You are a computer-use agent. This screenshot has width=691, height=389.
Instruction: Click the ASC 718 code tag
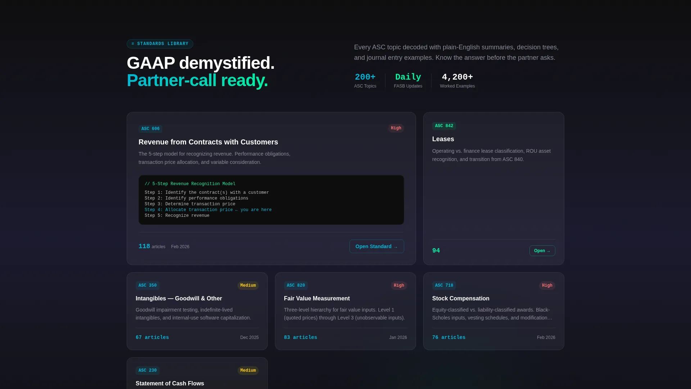(x=444, y=286)
